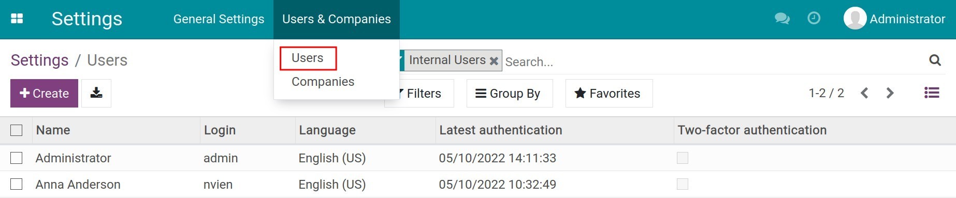Open the Administrator user record
The height and width of the screenshot is (198, 956).
[74, 158]
